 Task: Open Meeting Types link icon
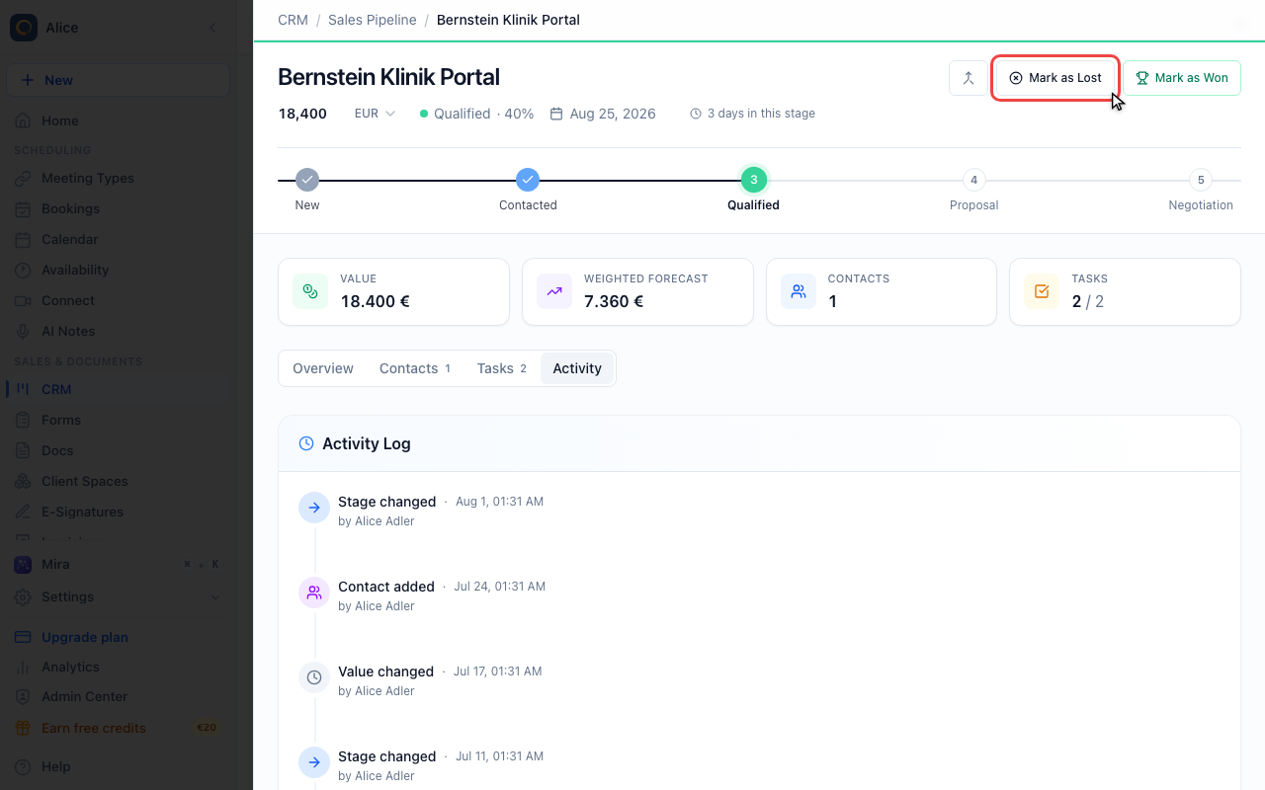click(23, 178)
